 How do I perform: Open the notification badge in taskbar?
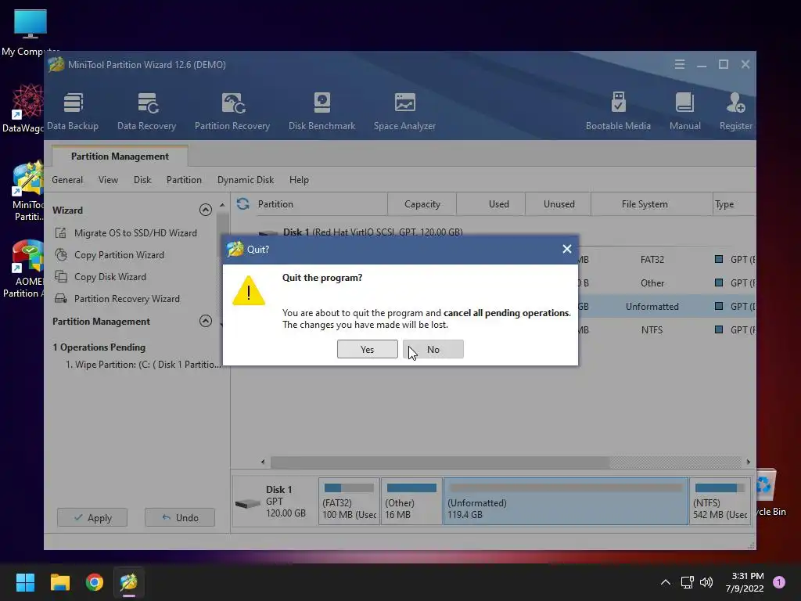pyautogui.click(x=779, y=582)
